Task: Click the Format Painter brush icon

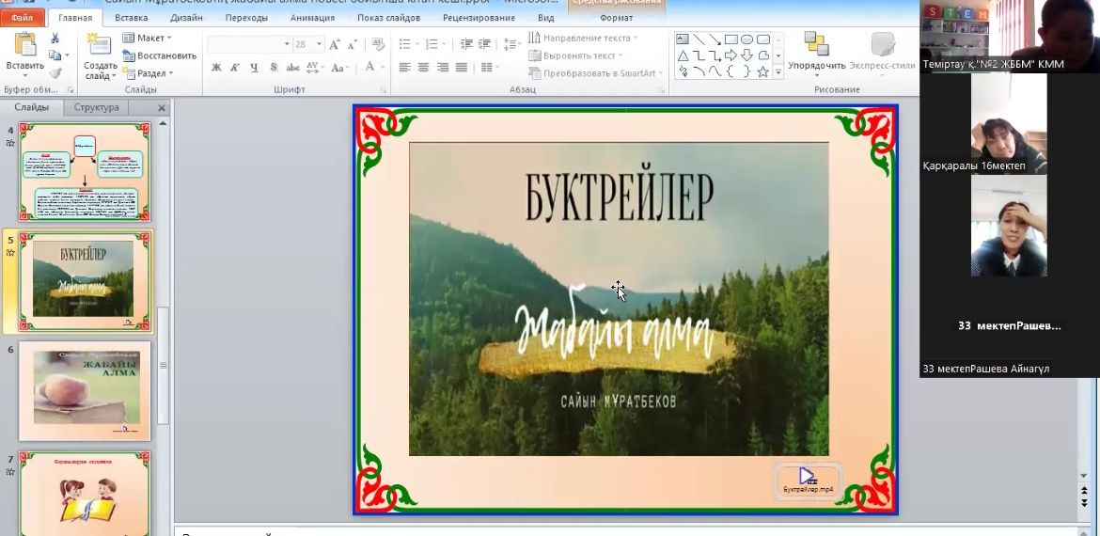Action: click(55, 72)
